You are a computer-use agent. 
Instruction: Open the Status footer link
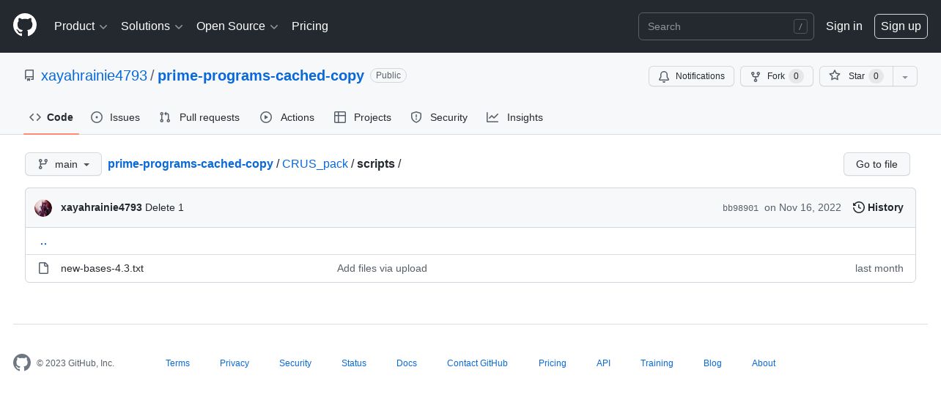click(x=354, y=363)
